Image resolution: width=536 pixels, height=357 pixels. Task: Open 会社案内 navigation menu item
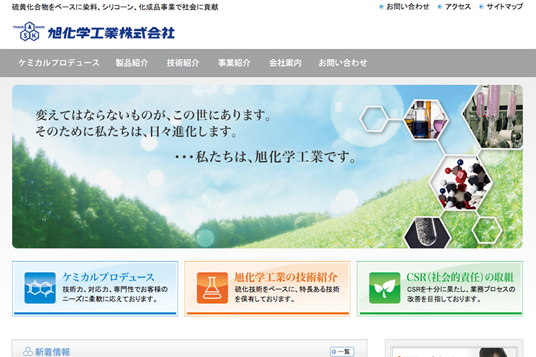point(285,63)
